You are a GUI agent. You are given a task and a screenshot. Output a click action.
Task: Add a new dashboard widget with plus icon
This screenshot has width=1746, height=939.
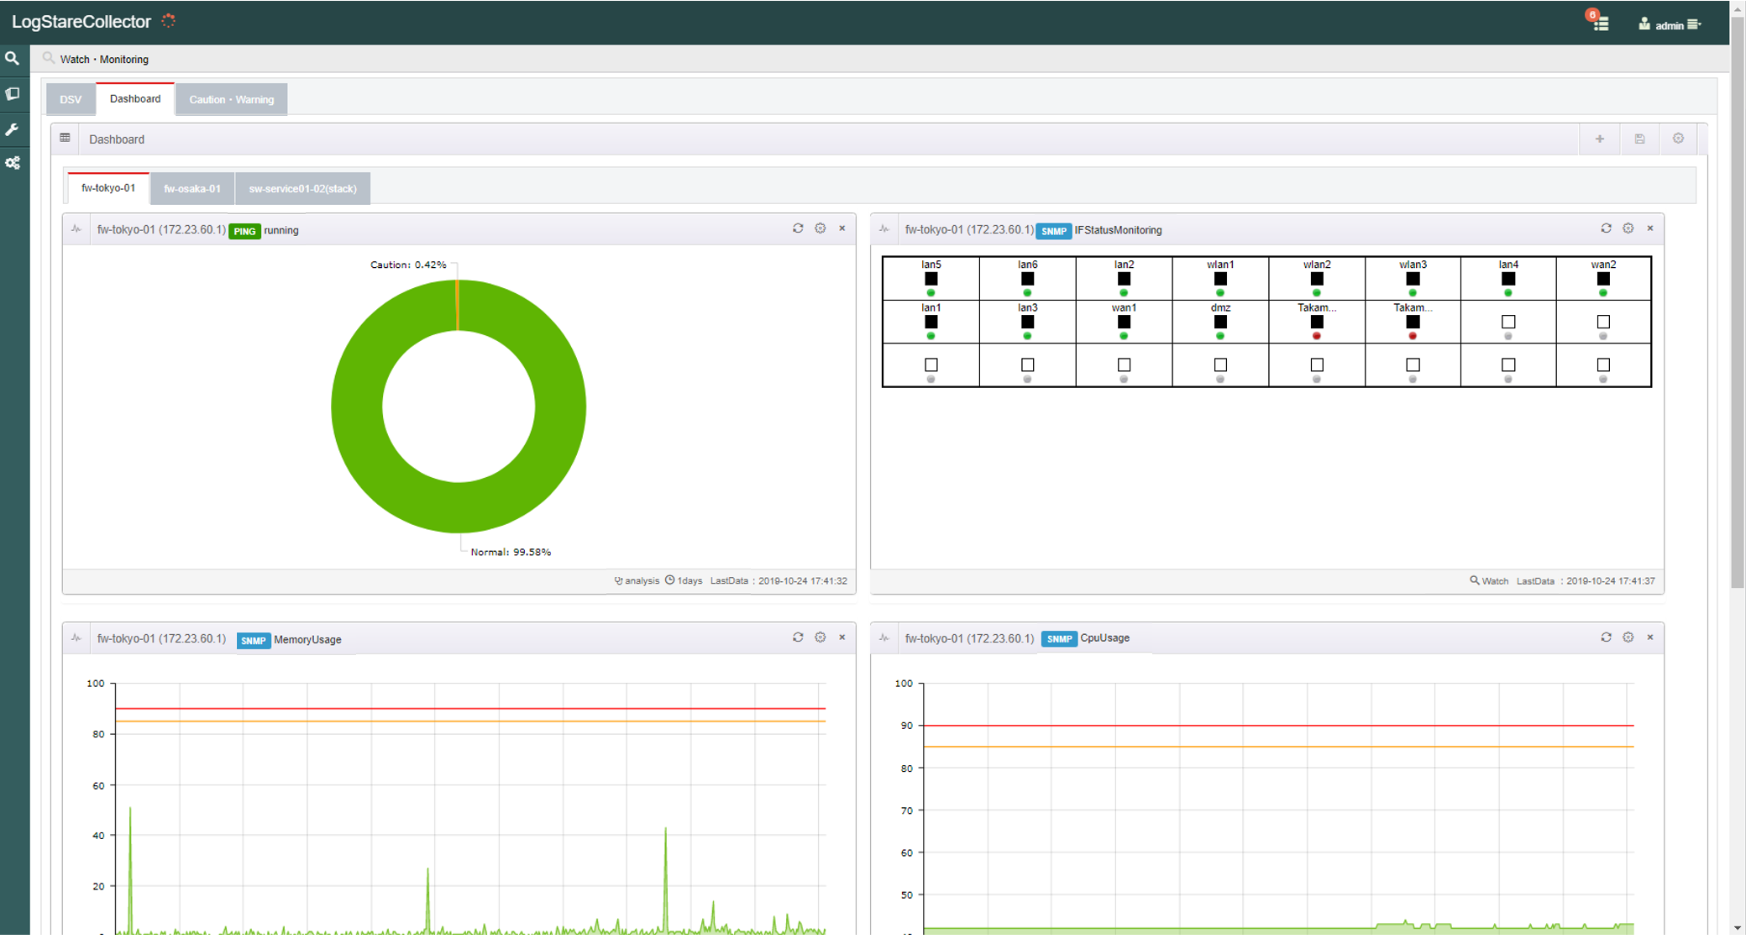(1599, 139)
